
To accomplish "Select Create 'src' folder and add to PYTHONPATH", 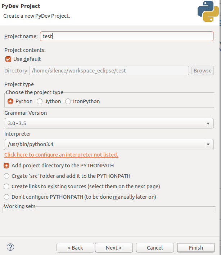I will tap(6, 176).
